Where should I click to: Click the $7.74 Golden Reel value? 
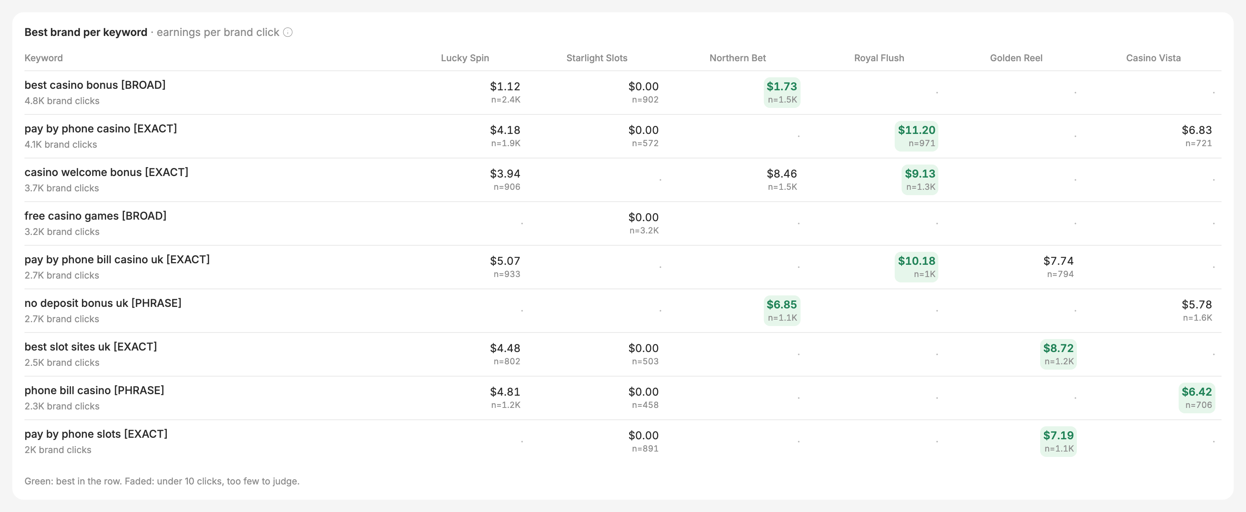pyautogui.click(x=1058, y=261)
